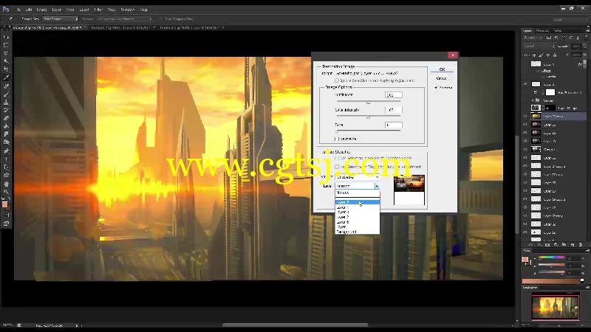
Task: Toggle Use Selection in Source checkbox
Action: coord(338,159)
